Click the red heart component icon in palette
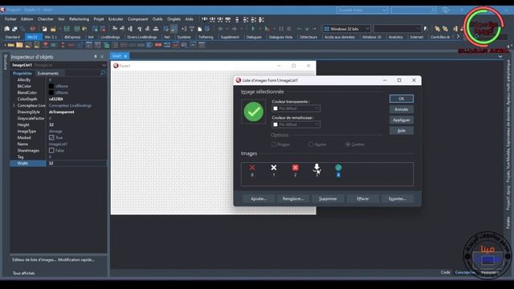 pos(45,45)
